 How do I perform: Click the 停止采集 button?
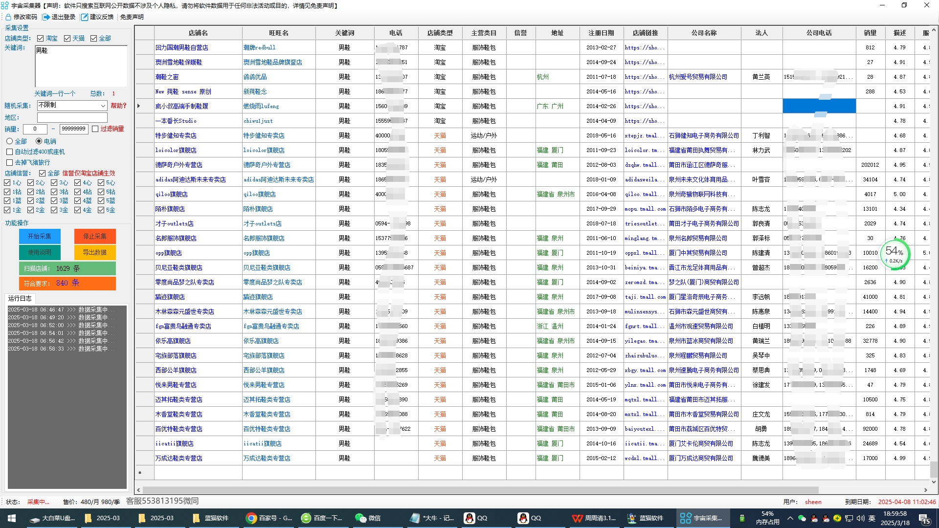95,237
